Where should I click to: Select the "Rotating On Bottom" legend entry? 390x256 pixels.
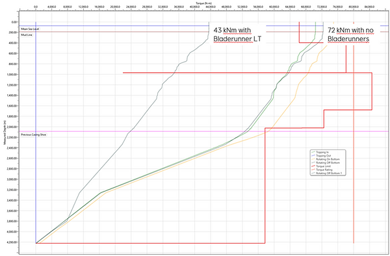[326, 159]
